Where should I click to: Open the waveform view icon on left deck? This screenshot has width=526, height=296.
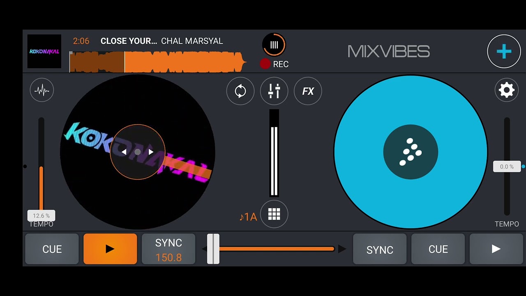tap(42, 90)
